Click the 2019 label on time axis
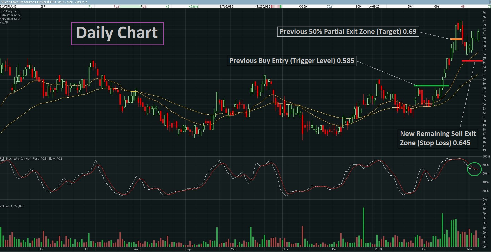 [378, 249]
